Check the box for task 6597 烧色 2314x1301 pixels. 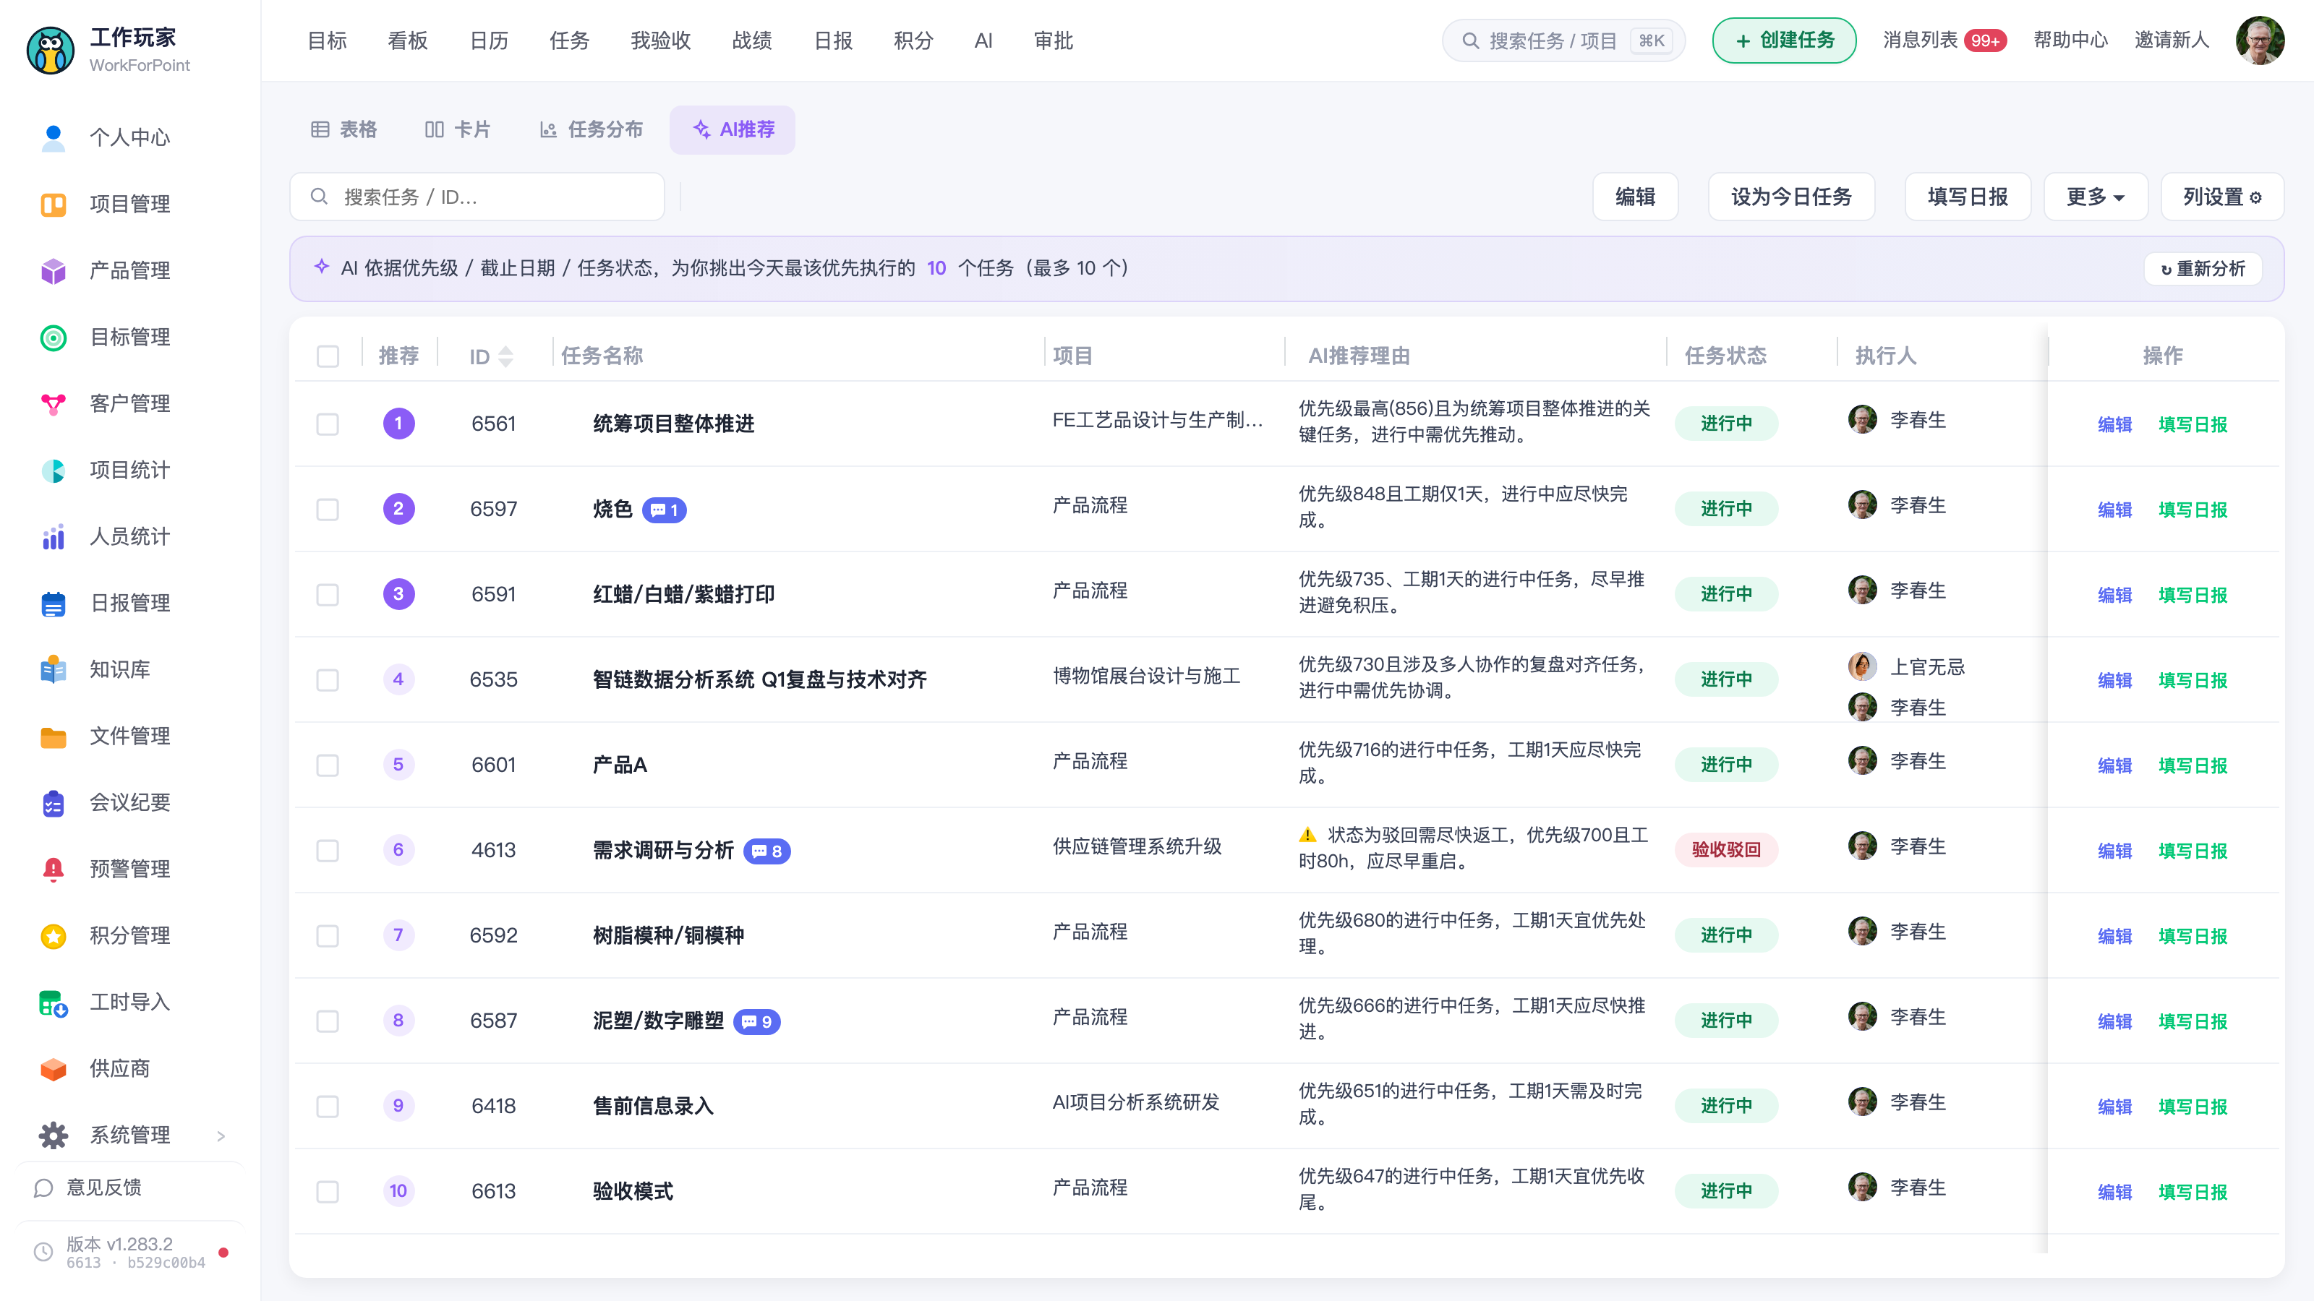[328, 509]
